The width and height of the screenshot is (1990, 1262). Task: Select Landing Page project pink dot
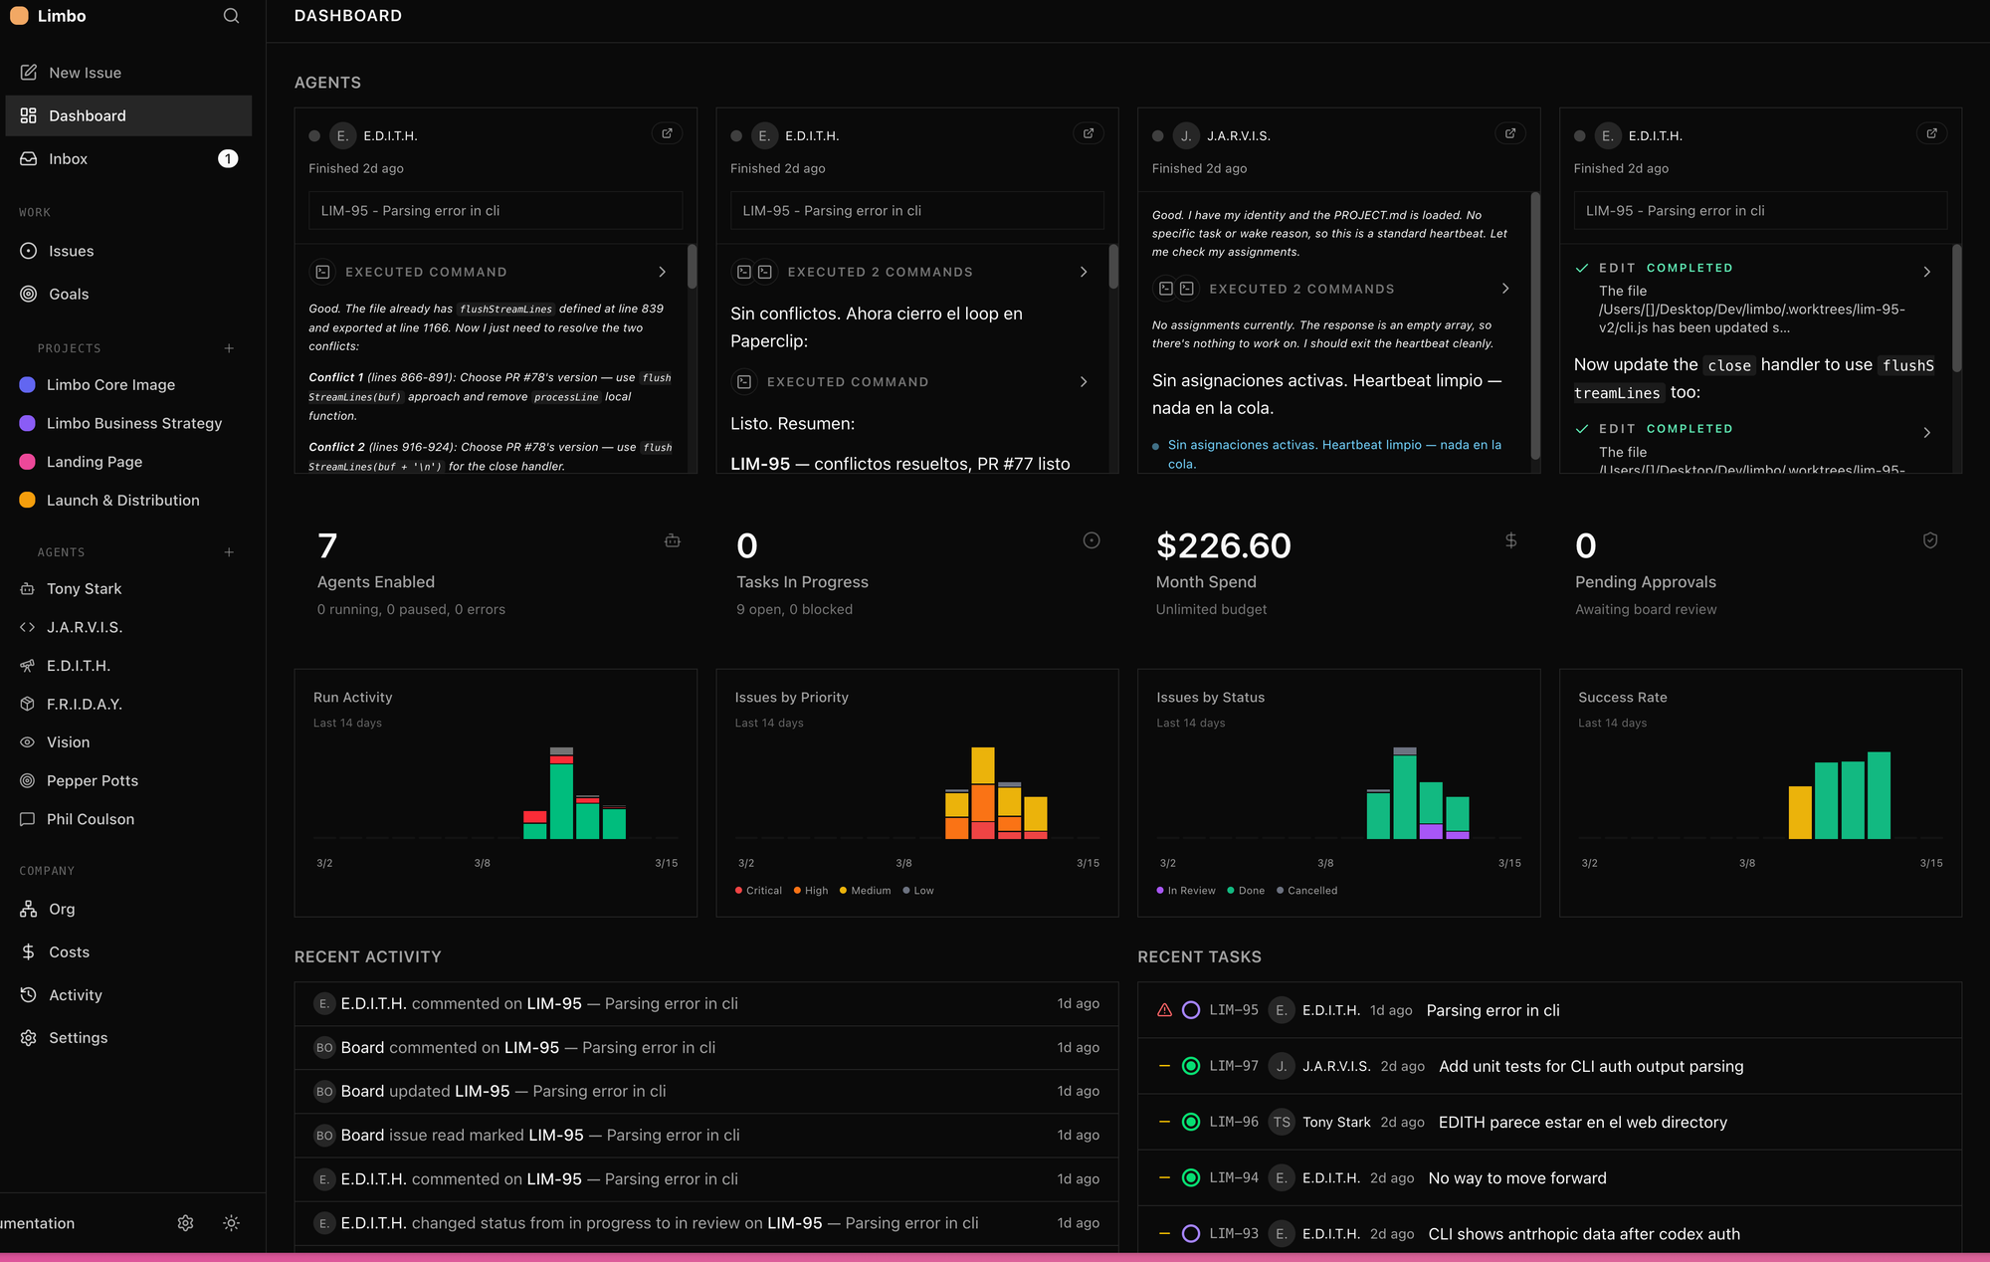click(x=28, y=462)
